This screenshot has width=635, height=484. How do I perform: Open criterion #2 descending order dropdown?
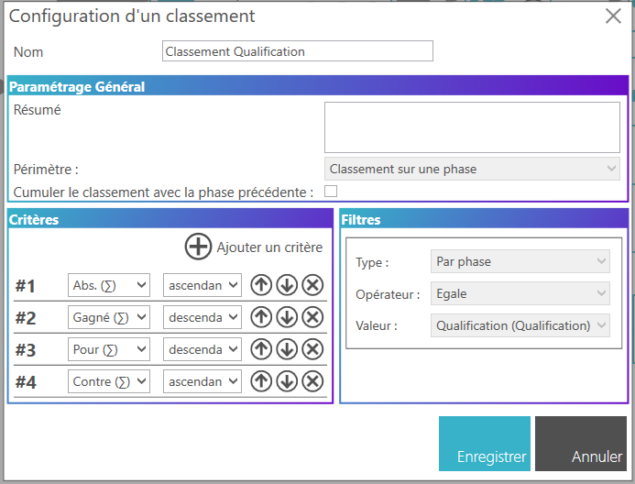(x=203, y=317)
